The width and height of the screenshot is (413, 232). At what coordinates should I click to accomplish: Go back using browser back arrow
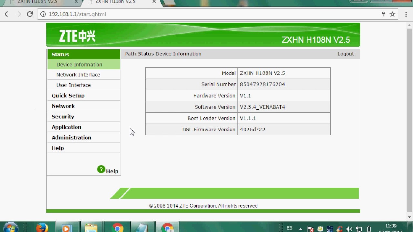coord(7,14)
